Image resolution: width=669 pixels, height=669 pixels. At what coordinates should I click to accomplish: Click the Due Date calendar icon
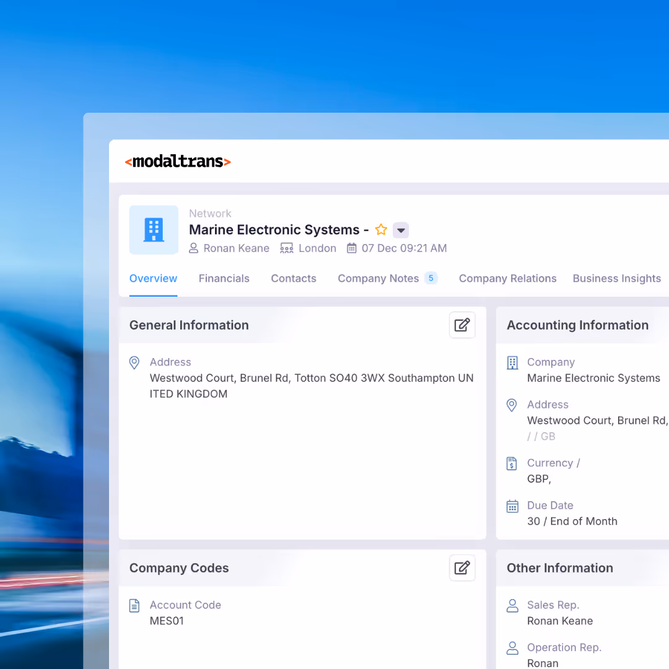pos(512,506)
